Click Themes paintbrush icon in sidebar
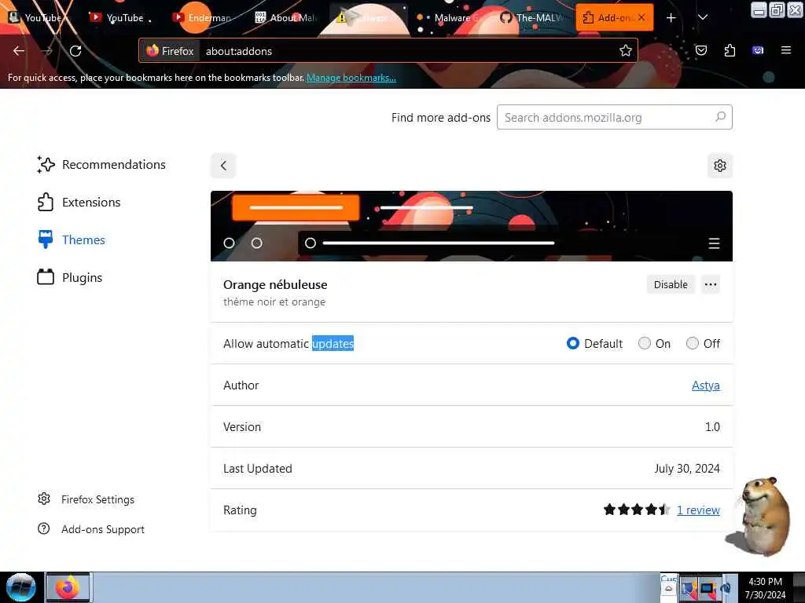The height and width of the screenshot is (603, 805). [x=45, y=239]
